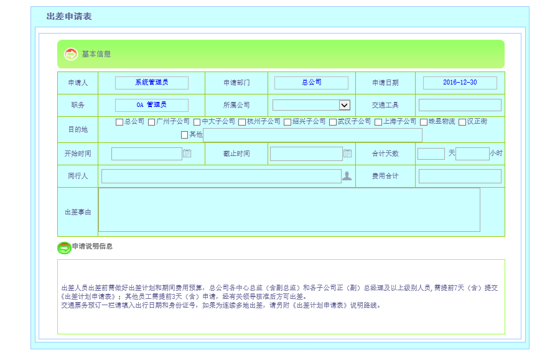Click the 申请人 field showing 系统管理员

click(152, 83)
